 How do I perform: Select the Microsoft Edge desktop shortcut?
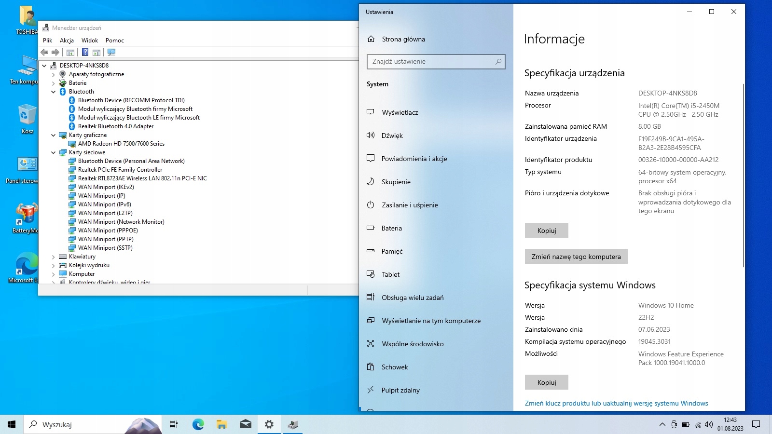pyautogui.click(x=23, y=267)
